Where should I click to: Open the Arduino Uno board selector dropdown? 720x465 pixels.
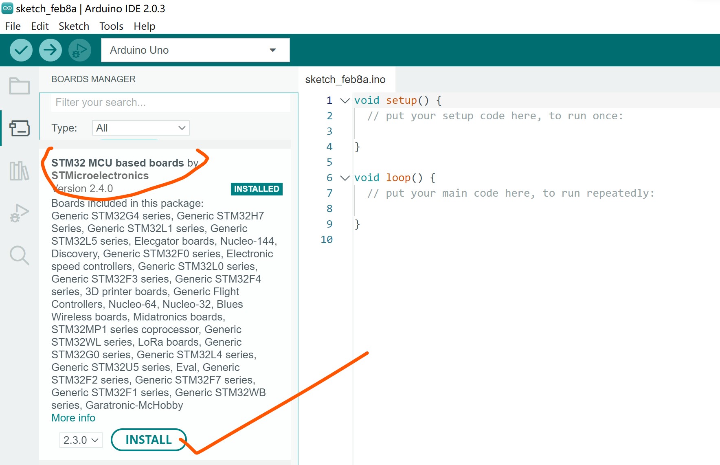tap(195, 50)
